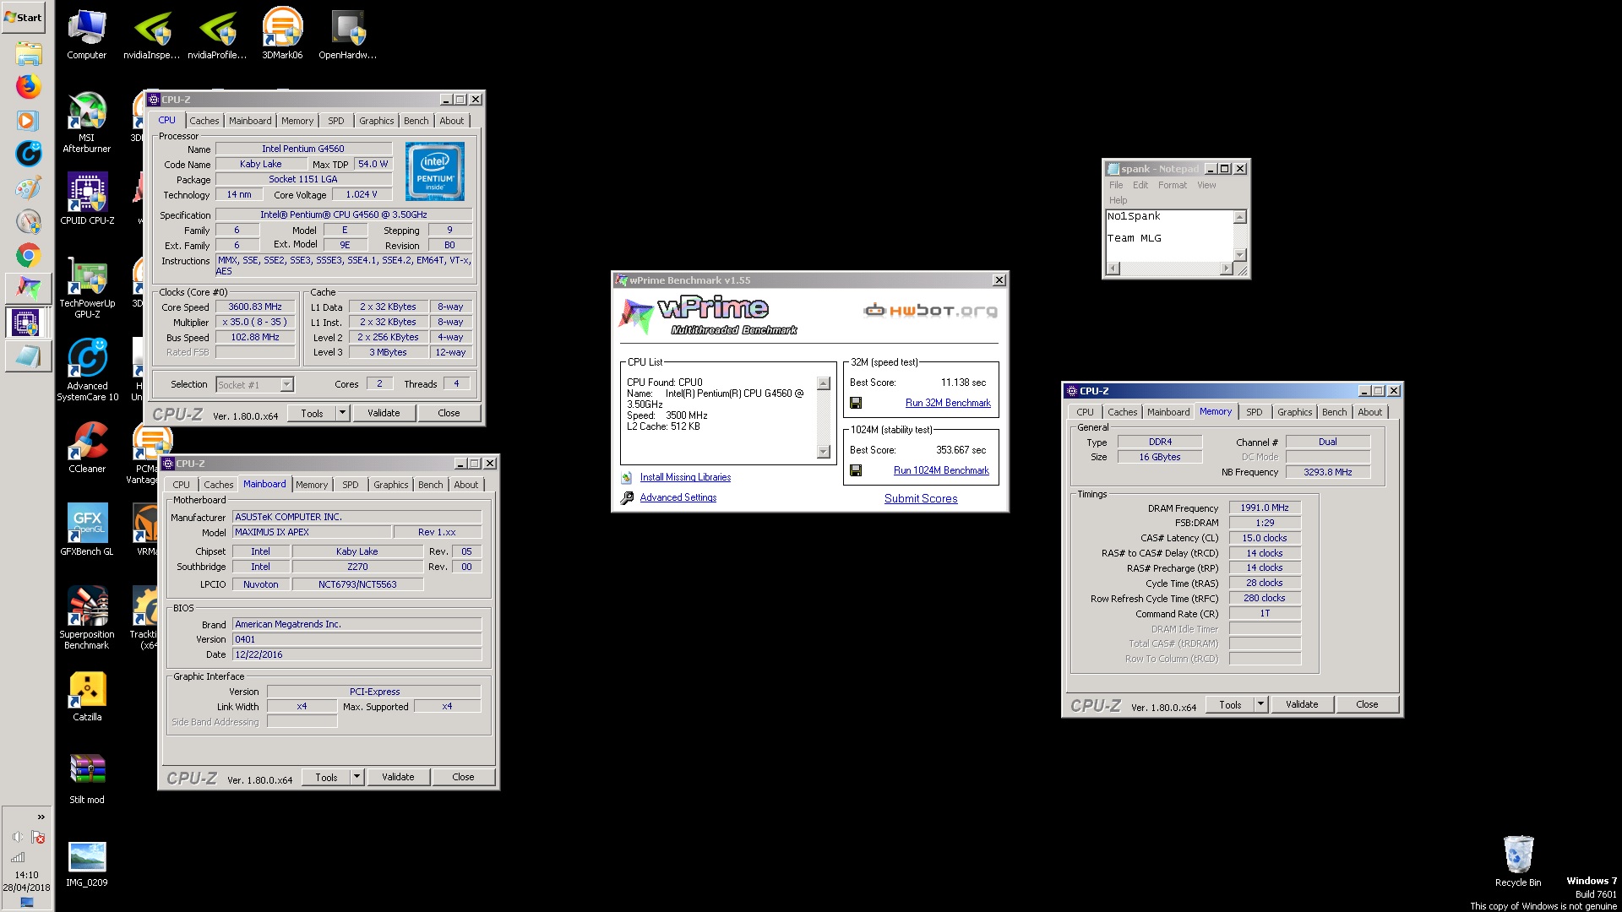
Task: Switch to Caches tab in top-left CPU-Z window
Action: [x=204, y=121]
